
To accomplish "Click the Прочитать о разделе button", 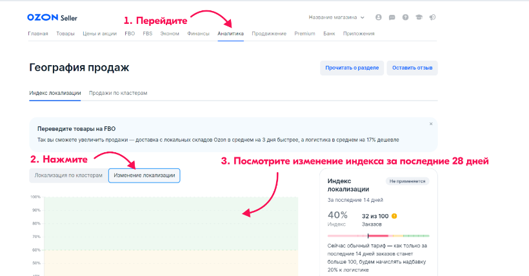I will (352, 68).
